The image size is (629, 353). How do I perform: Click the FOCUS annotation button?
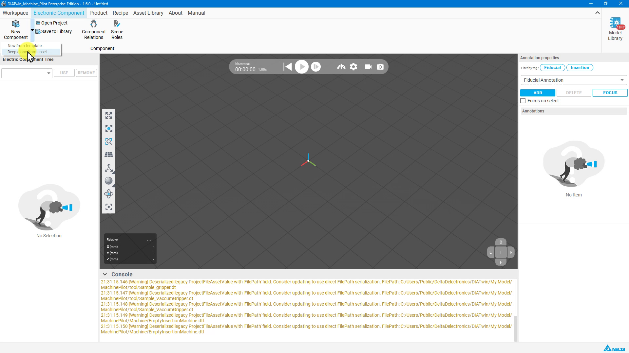[610, 93]
